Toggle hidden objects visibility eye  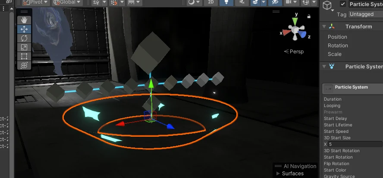[275, 3]
